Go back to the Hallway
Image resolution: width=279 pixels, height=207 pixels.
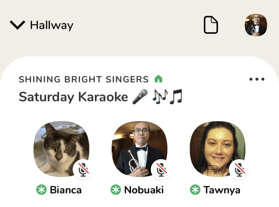(52, 25)
